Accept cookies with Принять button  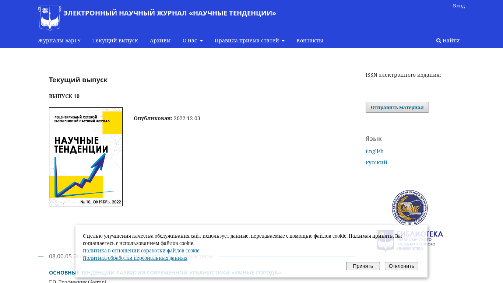[363, 266]
